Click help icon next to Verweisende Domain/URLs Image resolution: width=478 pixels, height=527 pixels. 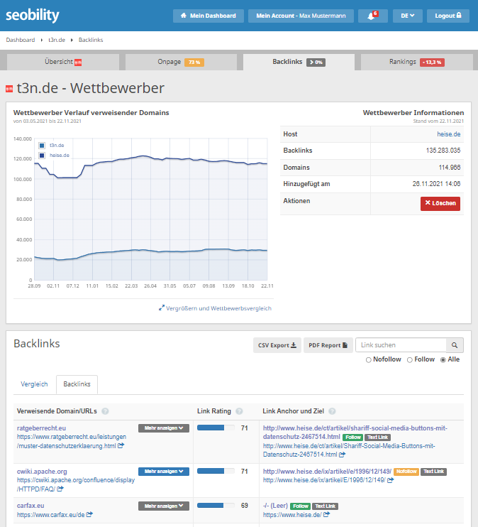point(105,411)
